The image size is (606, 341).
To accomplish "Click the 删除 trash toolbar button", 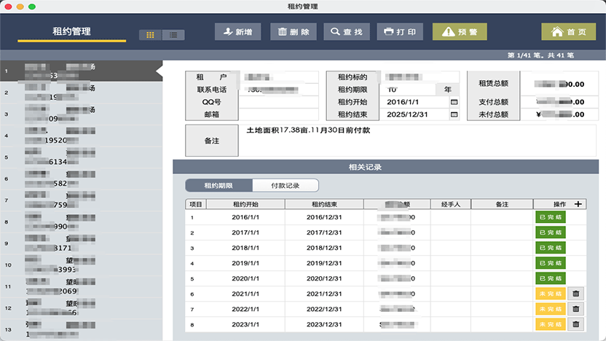I will 294,32.
